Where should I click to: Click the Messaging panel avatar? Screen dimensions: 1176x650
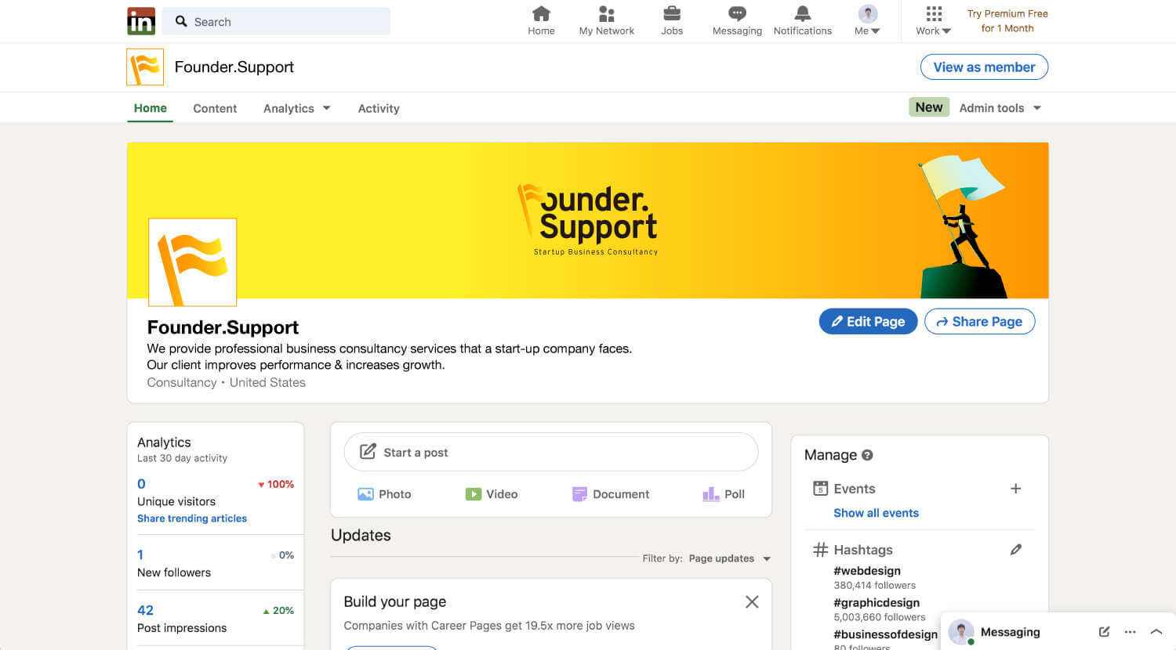[961, 632]
